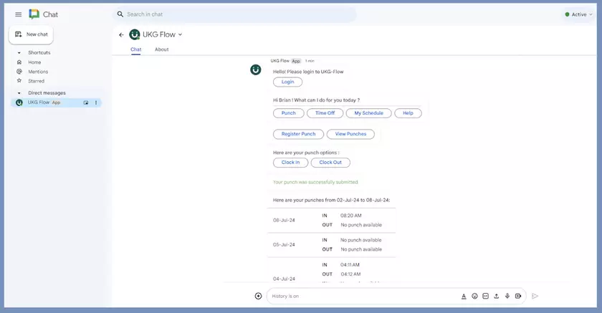The image size is (602, 313).
Task: Click the 04:11 AM punch time
Action: click(x=350, y=265)
